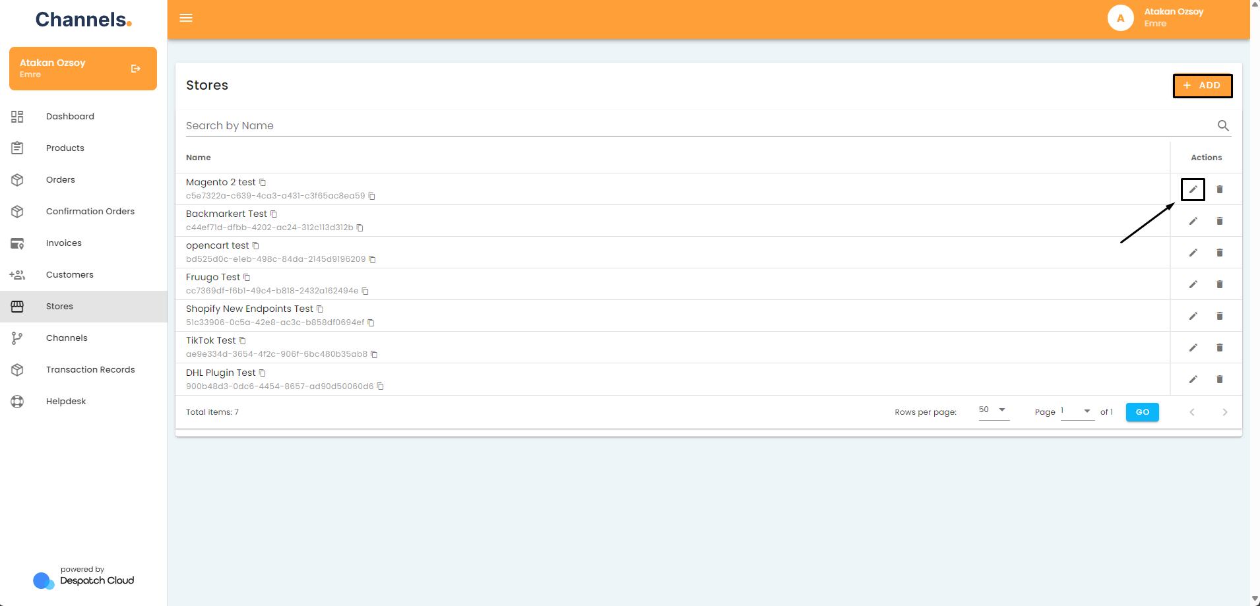Open Transaction Records in the sidebar
1260x606 pixels.
click(x=83, y=370)
